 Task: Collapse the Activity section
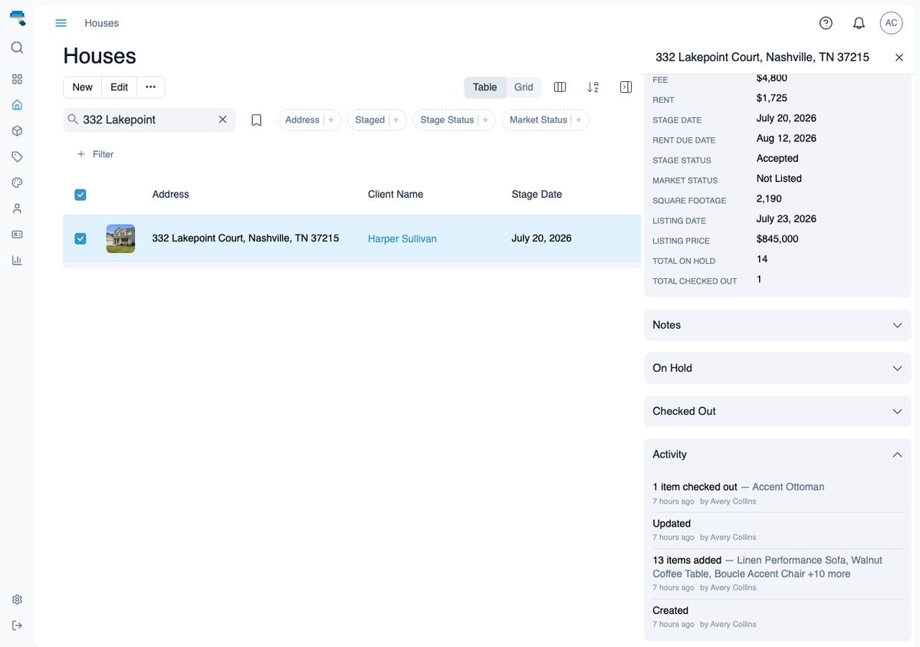777,455
